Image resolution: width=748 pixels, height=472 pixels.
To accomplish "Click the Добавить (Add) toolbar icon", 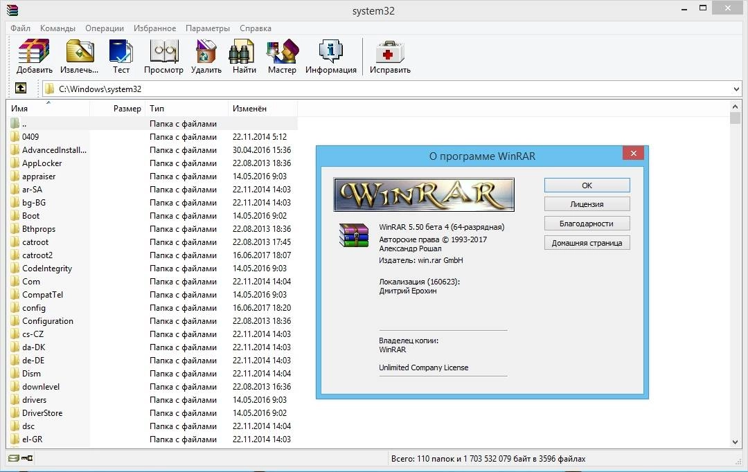I will tap(34, 51).
